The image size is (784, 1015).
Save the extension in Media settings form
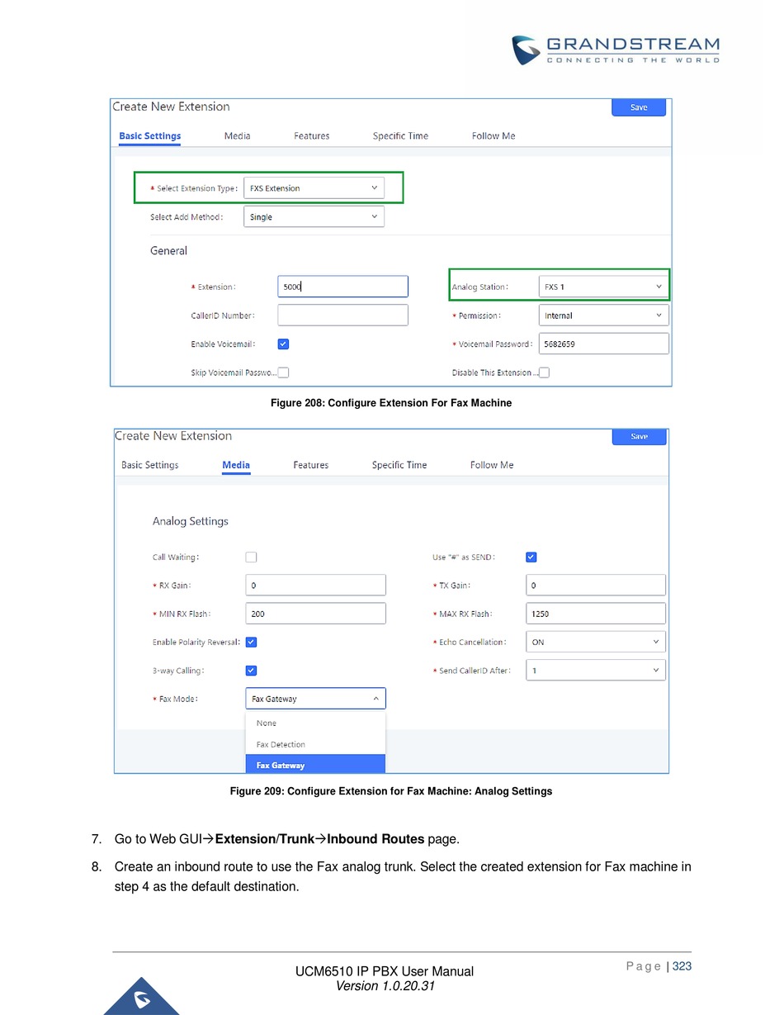coord(639,436)
